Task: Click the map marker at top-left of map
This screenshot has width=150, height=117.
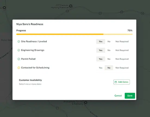Action: (x=4, y=8)
